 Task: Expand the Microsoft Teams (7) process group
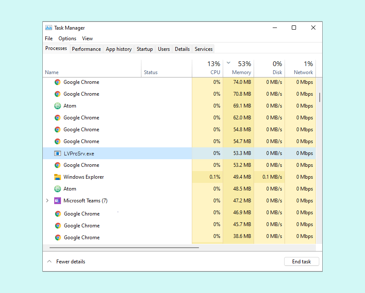tap(47, 201)
